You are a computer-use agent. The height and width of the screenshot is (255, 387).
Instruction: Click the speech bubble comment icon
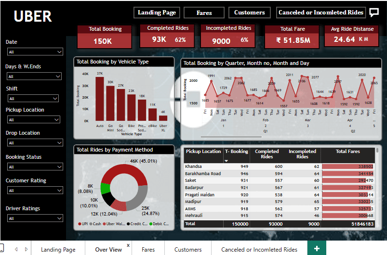(x=374, y=12)
